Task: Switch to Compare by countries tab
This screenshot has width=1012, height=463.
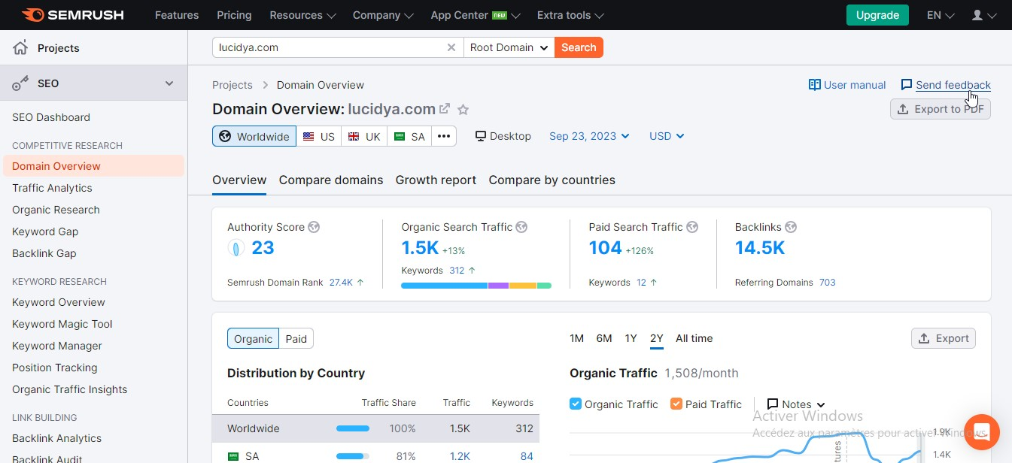Action: click(552, 180)
